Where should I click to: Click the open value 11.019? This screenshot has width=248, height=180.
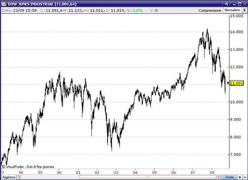(118, 10)
